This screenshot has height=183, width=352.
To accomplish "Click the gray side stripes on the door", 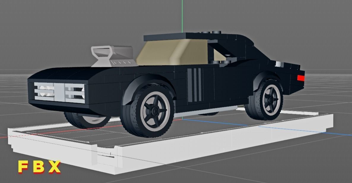I will (195, 85).
